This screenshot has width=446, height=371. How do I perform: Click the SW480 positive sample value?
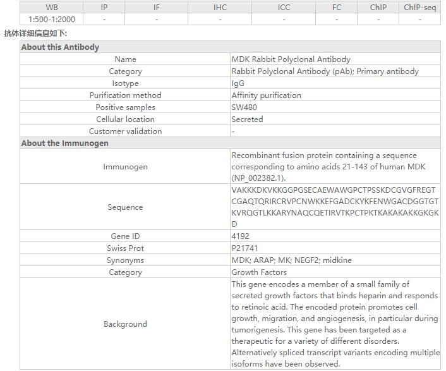tap(244, 107)
